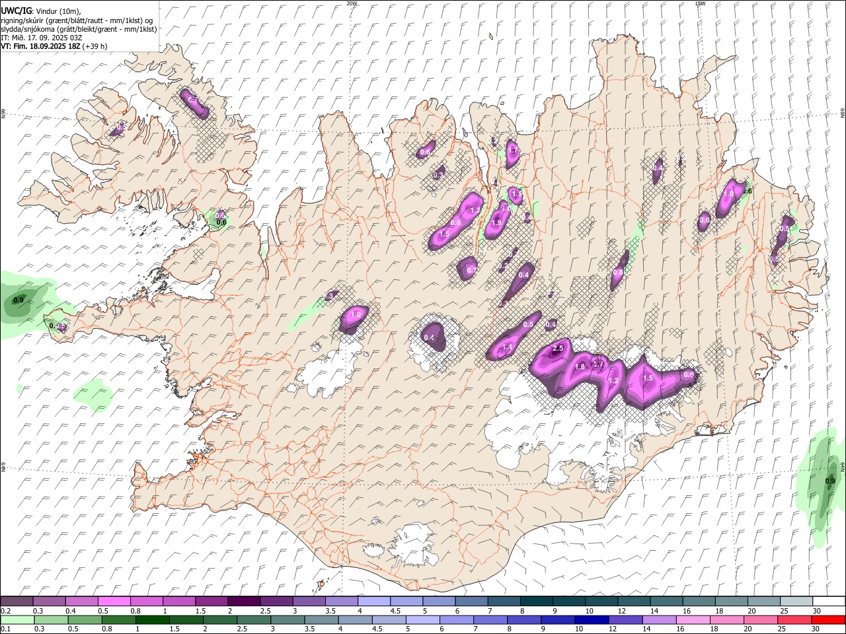The height and width of the screenshot is (634, 846).
Task: Select the 1.5 deep purple snow legend swatch
Action: [211, 601]
